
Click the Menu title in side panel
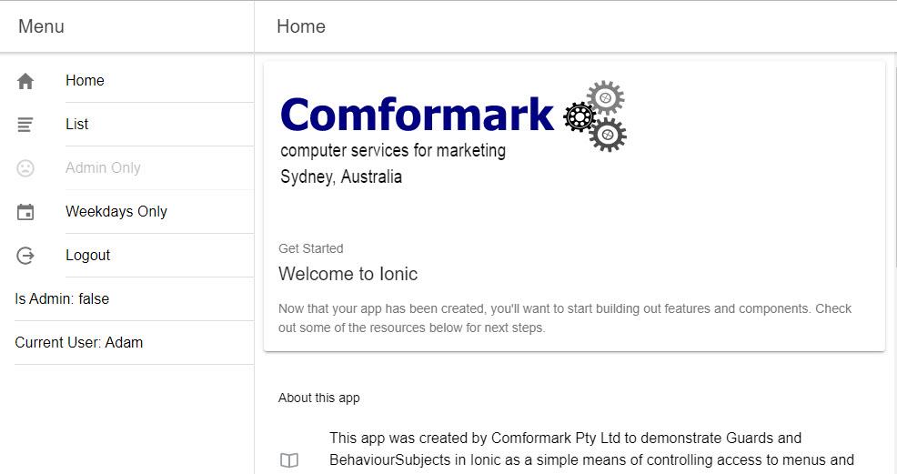[41, 26]
